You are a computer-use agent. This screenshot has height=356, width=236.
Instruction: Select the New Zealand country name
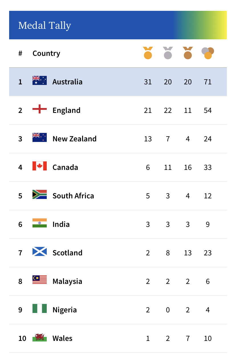coord(75,139)
